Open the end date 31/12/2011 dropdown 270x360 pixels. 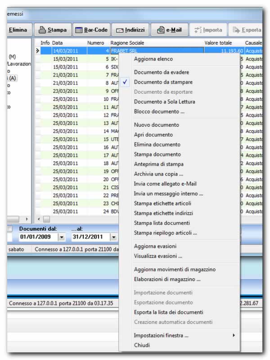click(x=113, y=237)
